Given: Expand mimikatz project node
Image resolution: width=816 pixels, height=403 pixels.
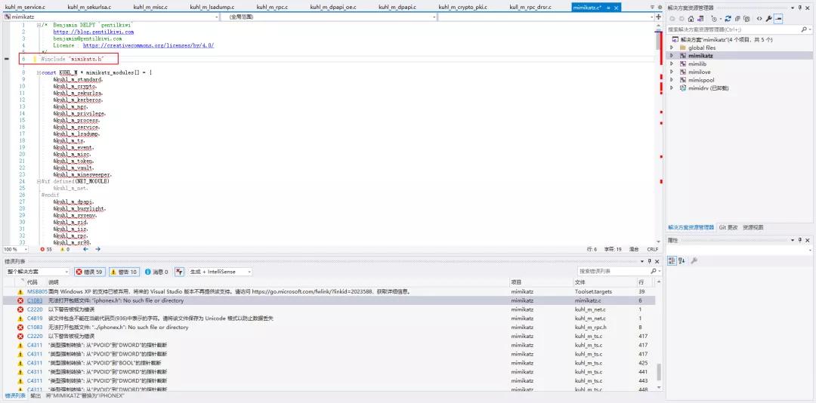Looking at the screenshot, I should [x=672, y=56].
